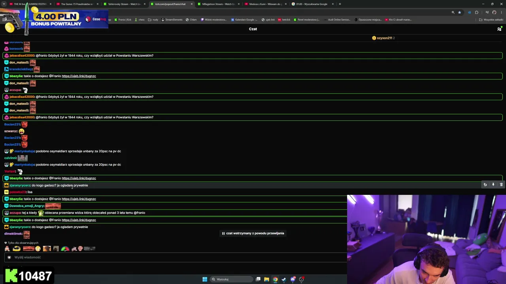The height and width of the screenshot is (284, 506).
Task: Resume chat paused due to scrolling
Action: pyautogui.click(x=253, y=233)
